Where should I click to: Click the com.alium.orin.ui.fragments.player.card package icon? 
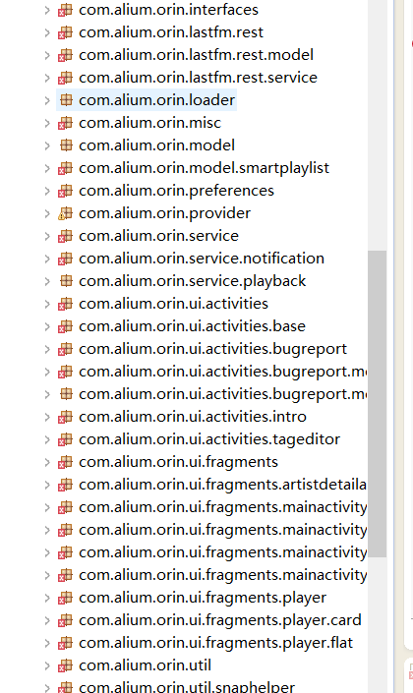pos(66,620)
